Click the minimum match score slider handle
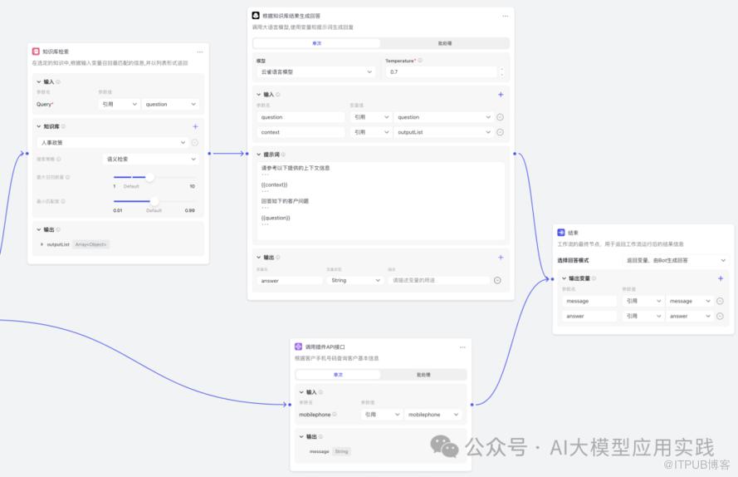738x477 pixels. coord(154,201)
